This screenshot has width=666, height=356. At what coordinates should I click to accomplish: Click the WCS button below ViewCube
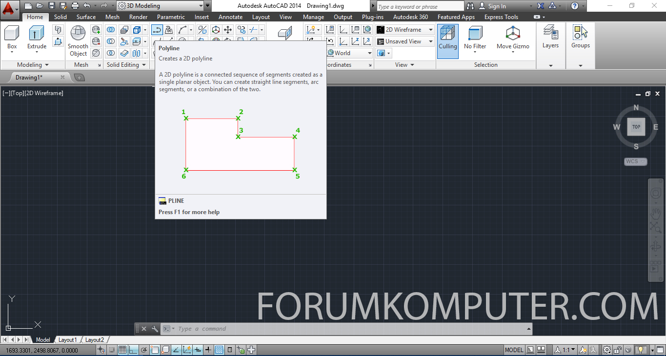pos(635,161)
